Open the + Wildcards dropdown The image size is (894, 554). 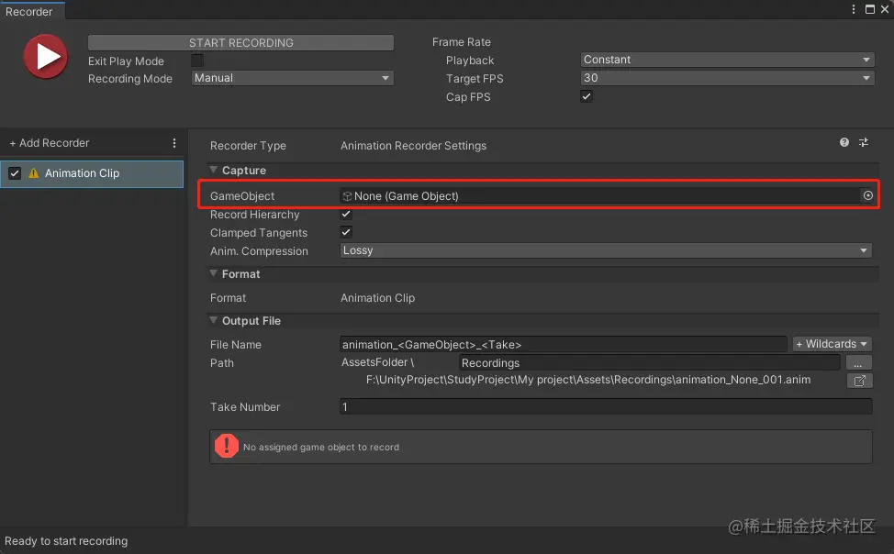(832, 344)
